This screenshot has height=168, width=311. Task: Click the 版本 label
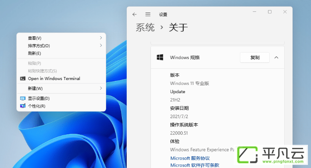tap(175, 75)
